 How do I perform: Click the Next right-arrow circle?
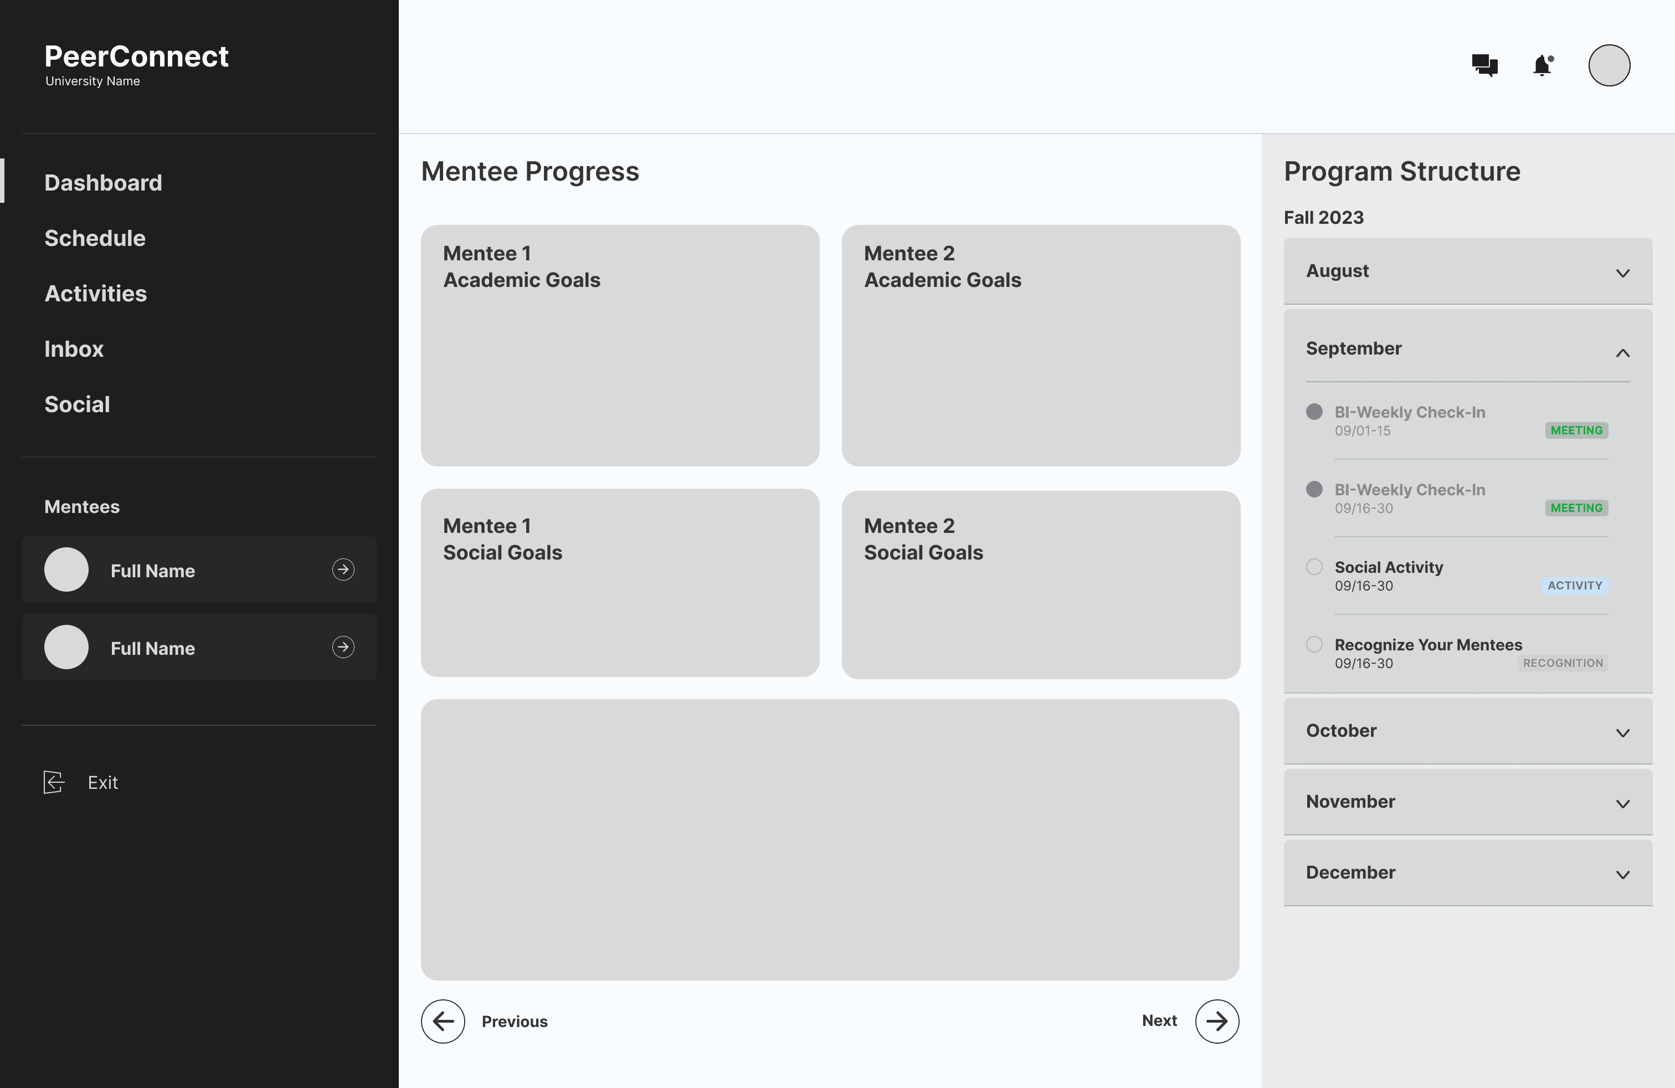click(x=1217, y=1021)
